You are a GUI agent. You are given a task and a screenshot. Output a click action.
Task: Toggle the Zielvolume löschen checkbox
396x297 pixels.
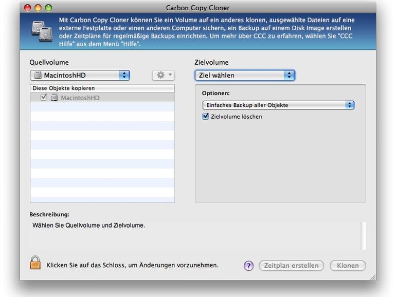click(206, 116)
